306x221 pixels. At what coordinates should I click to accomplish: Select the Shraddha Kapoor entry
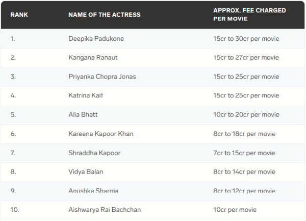pos(93,153)
